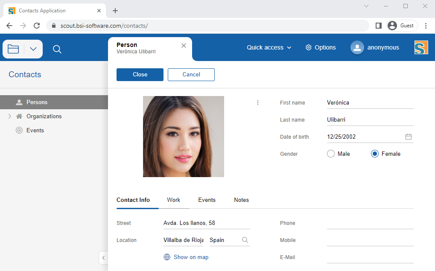Click the folder icon in the top toolbar
Viewport: 435px width, 271px height.
tap(13, 49)
